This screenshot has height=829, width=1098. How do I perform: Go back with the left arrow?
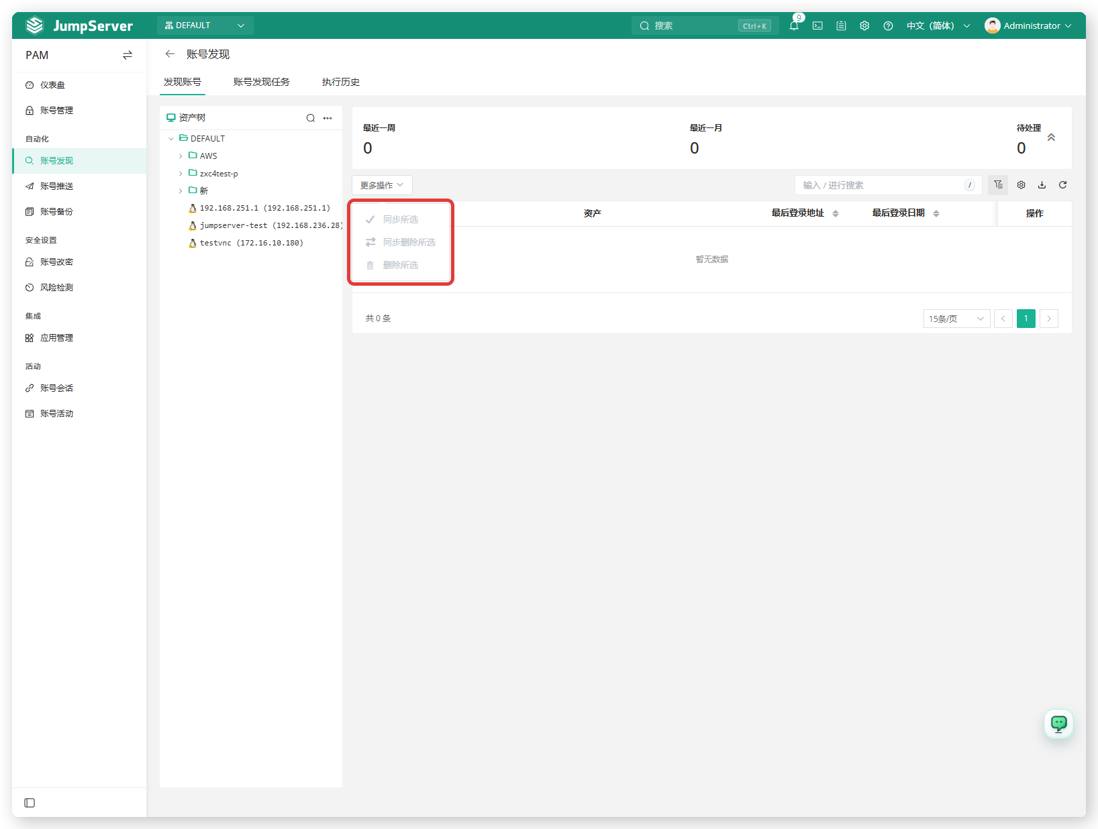[170, 54]
